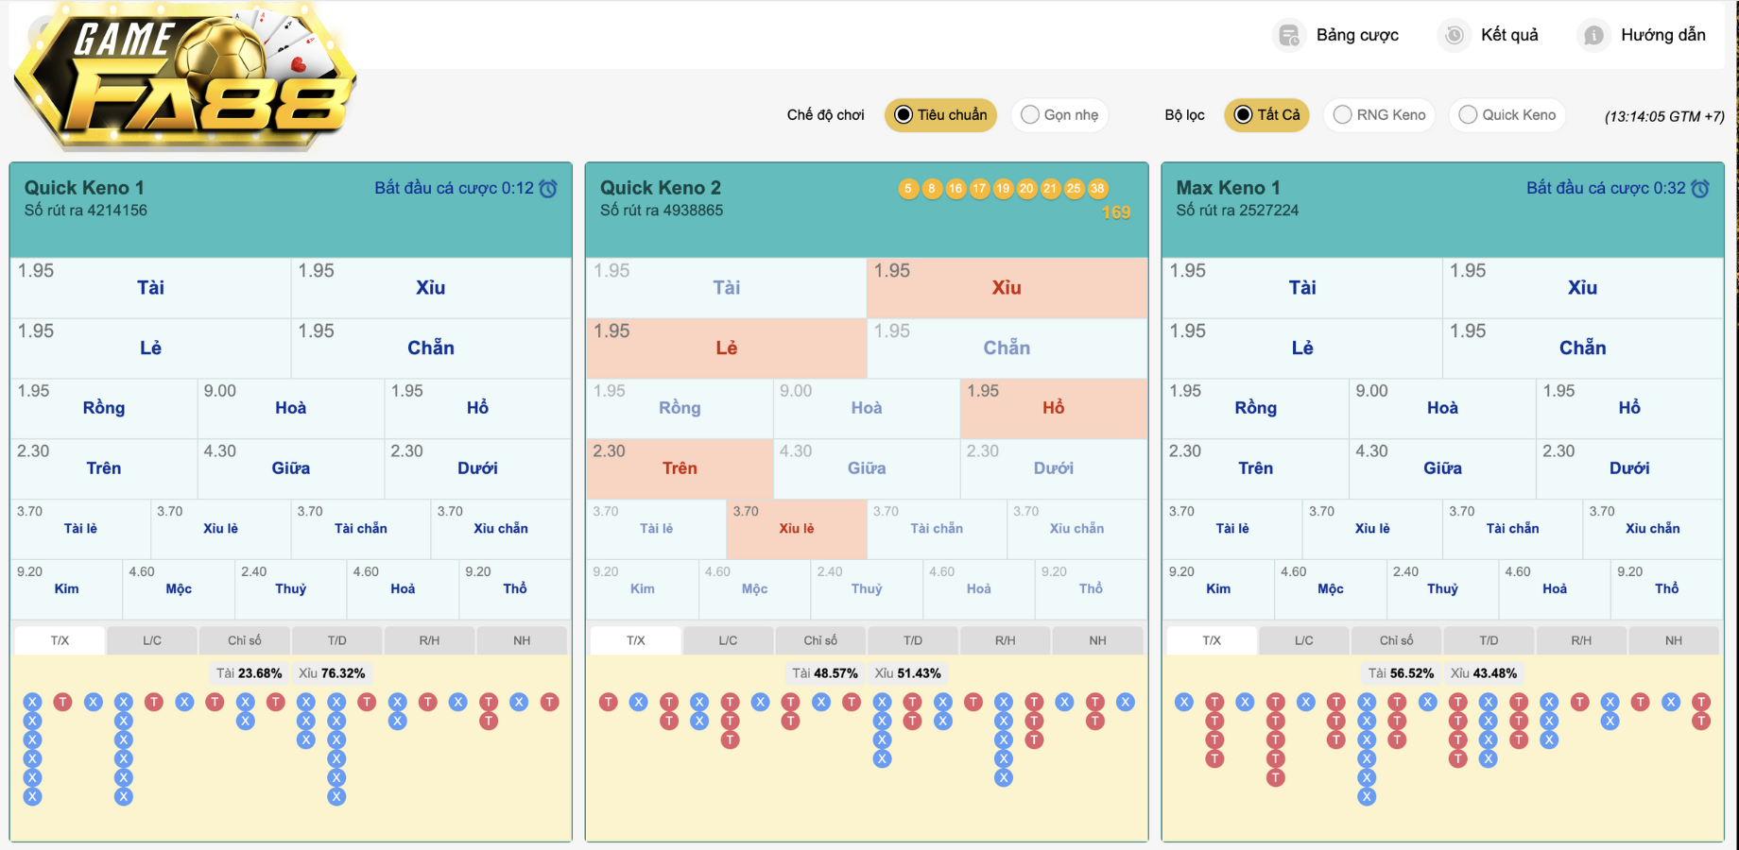The image size is (1739, 850).
Task: Select the Quick Keno filter option
Action: 1507,115
